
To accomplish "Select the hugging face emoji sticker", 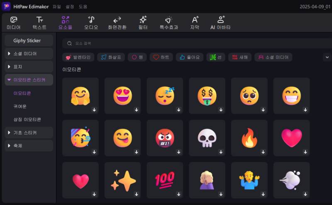I will pos(81,96).
